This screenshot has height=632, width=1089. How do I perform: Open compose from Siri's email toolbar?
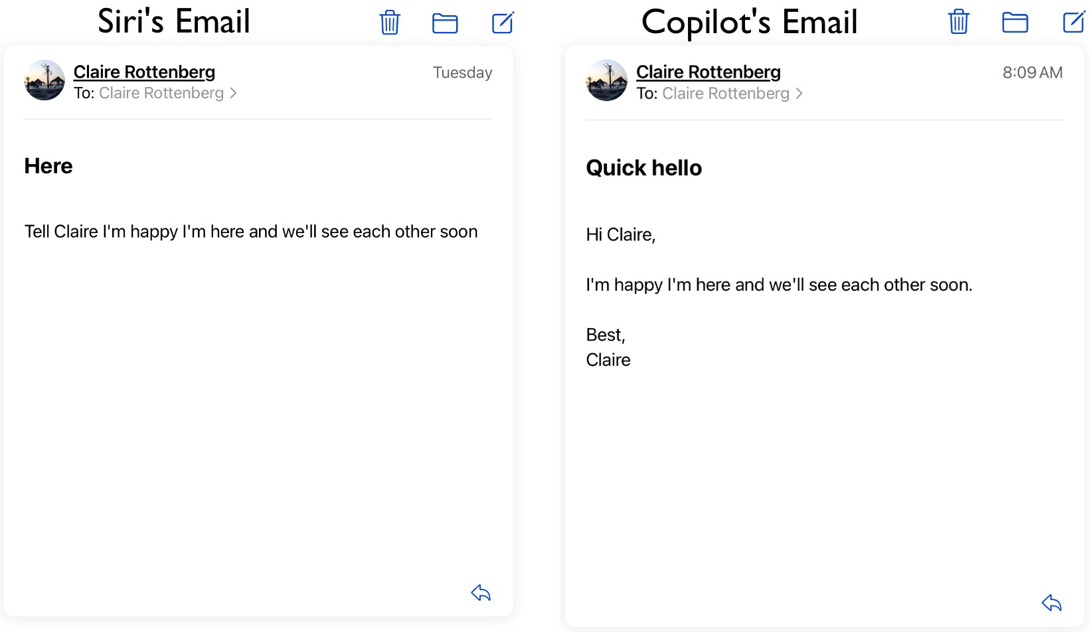coord(503,23)
